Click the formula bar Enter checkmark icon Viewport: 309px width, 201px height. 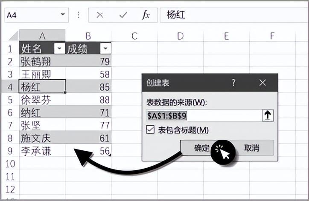tap(123, 15)
